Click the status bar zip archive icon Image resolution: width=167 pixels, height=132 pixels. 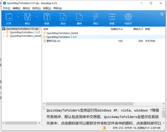click(x=104, y=128)
